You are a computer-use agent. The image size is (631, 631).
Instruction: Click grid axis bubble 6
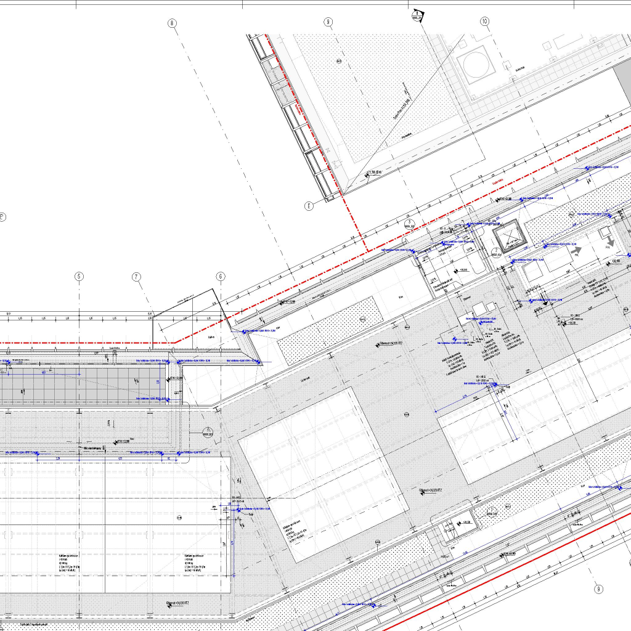coord(221,277)
